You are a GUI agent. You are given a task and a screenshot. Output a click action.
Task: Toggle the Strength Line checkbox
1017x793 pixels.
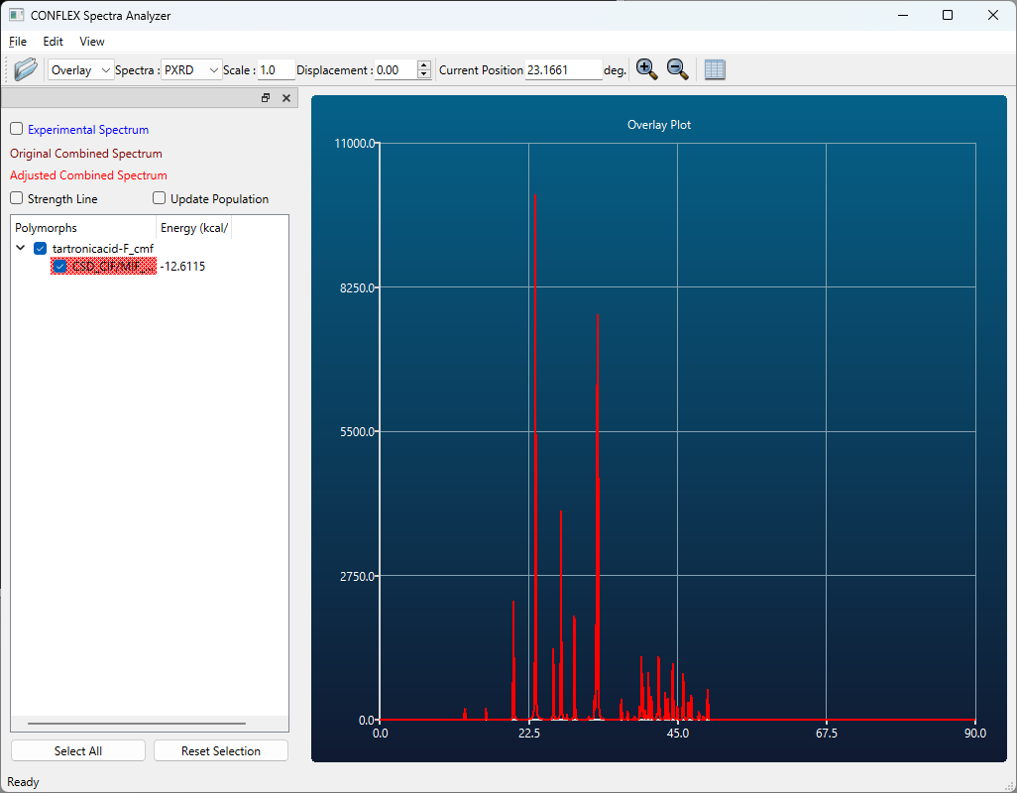click(17, 198)
